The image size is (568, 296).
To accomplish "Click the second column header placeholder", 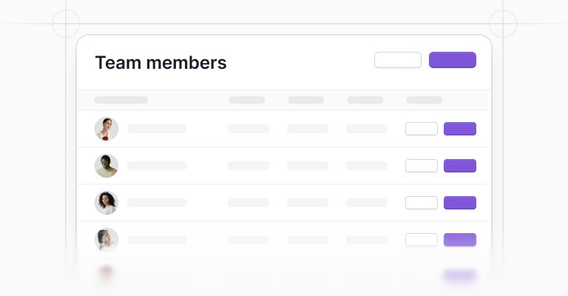I will (247, 100).
